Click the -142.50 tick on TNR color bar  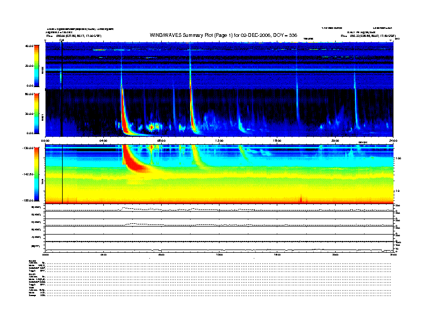tap(28, 174)
